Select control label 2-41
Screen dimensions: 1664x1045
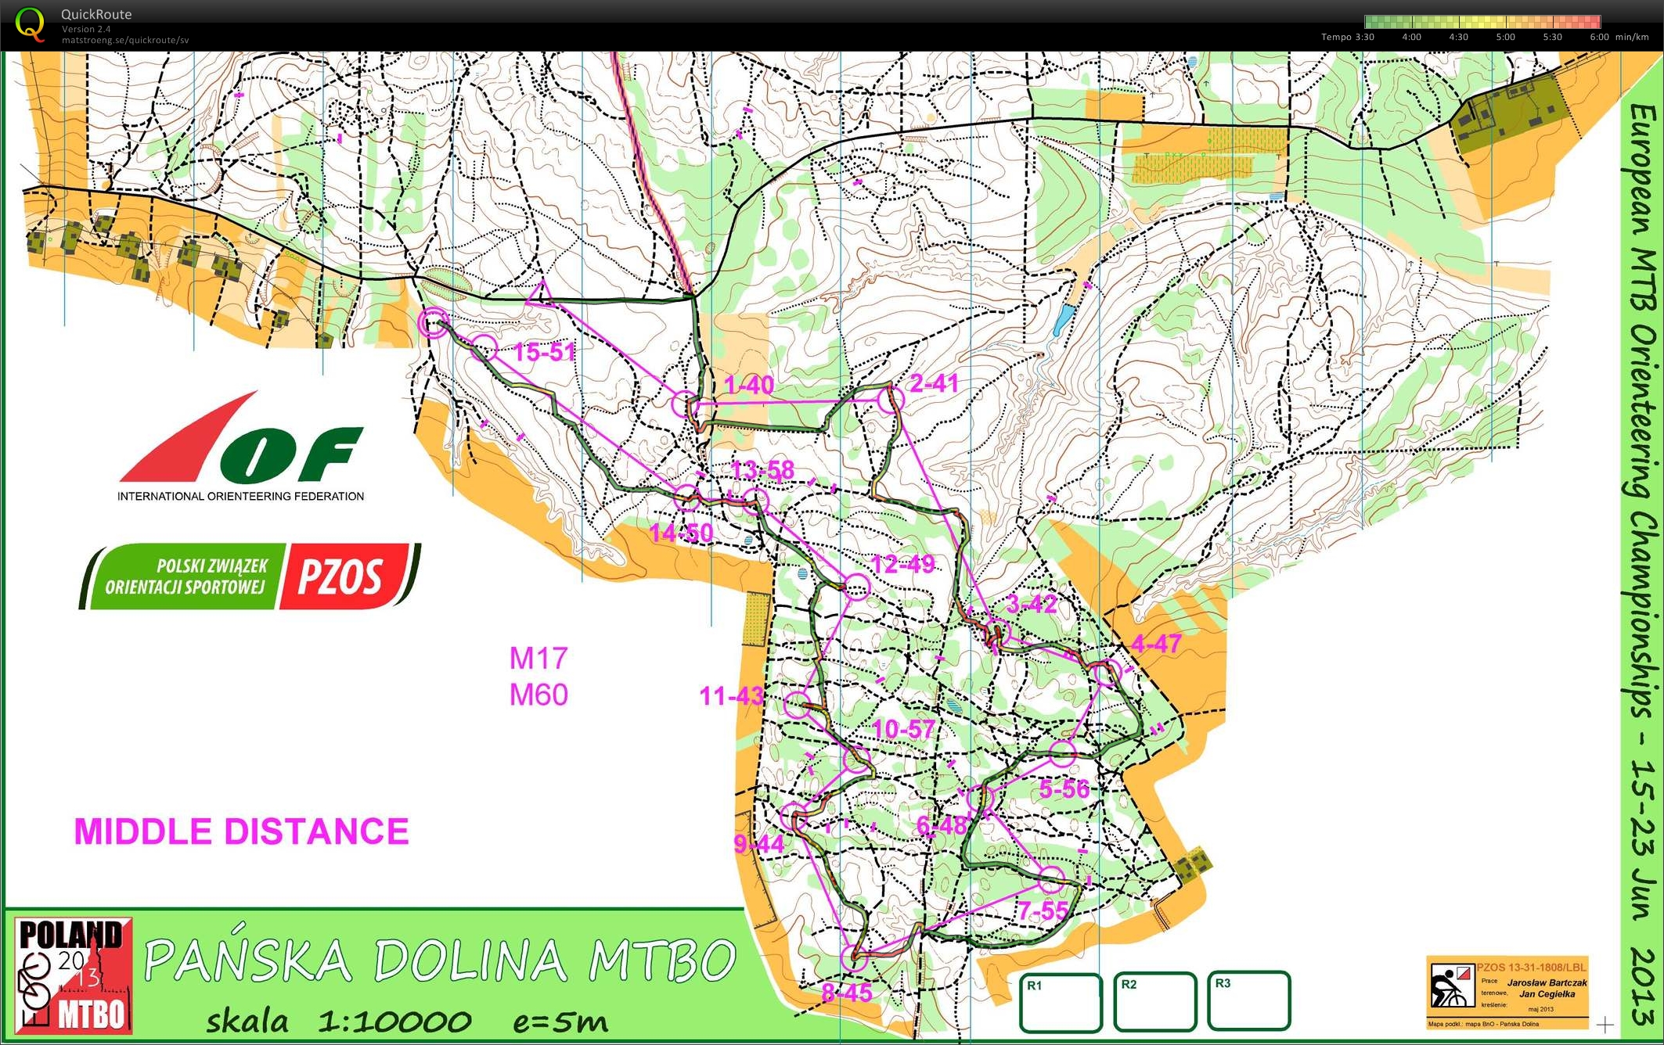(x=934, y=383)
